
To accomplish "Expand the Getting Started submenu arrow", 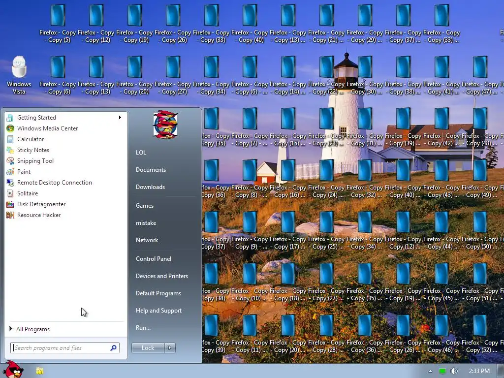I will (120, 118).
